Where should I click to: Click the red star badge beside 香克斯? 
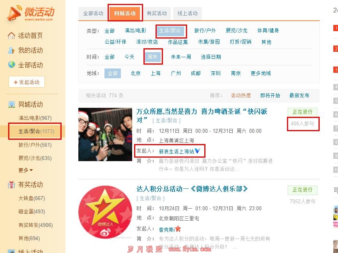click(x=178, y=229)
